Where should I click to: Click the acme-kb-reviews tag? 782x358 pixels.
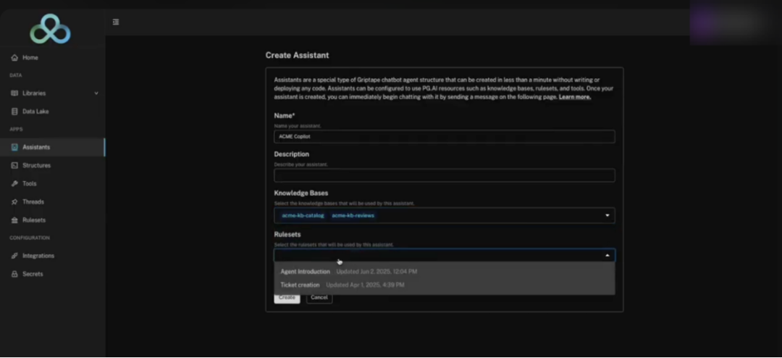point(353,216)
